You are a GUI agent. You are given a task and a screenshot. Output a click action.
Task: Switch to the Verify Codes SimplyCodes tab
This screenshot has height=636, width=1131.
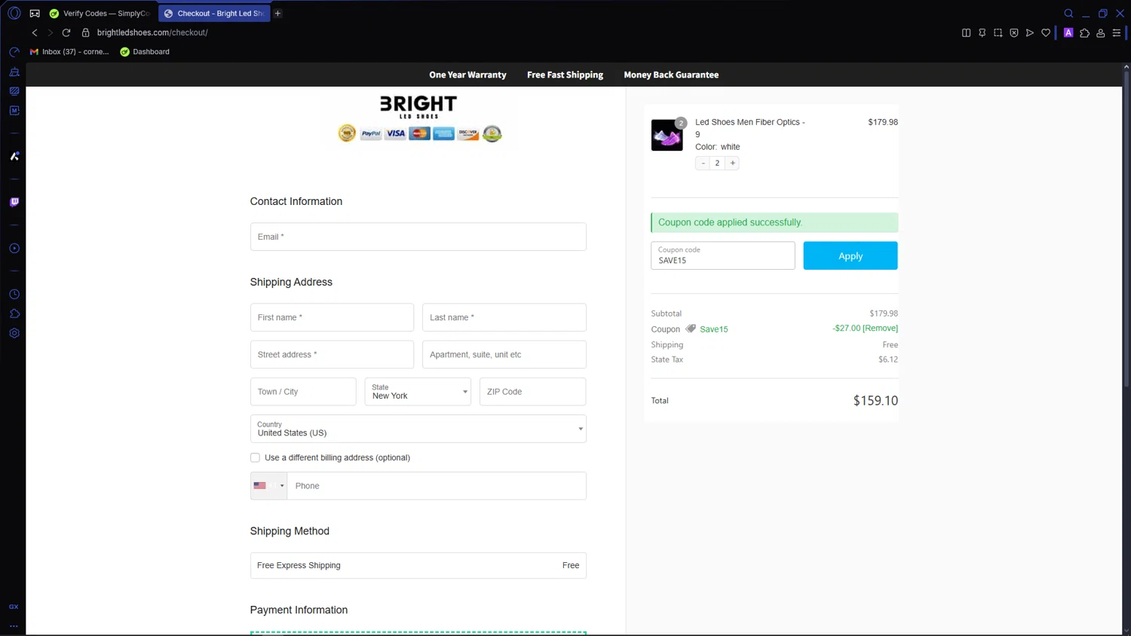[100, 13]
